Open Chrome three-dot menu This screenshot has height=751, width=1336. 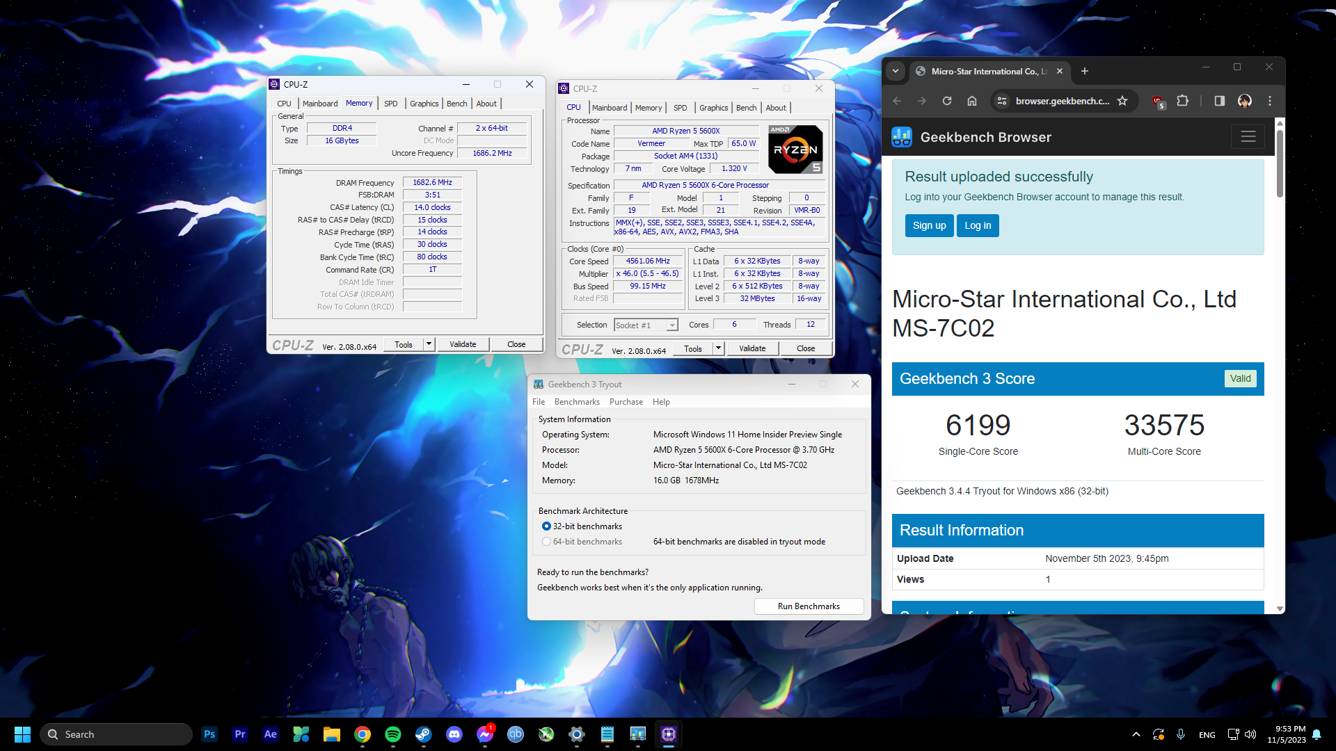point(1270,101)
